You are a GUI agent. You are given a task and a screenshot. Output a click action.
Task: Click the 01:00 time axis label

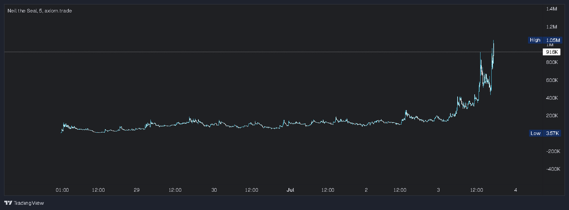62,190
